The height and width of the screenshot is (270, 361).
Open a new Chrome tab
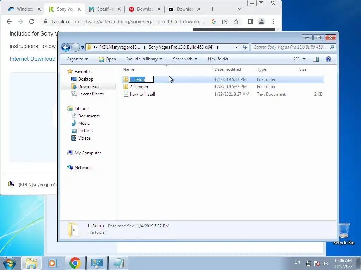point(212,9)
